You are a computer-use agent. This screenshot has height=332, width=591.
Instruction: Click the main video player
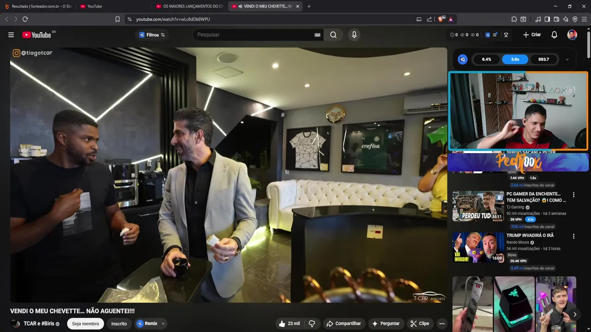[x=229, y=175]
